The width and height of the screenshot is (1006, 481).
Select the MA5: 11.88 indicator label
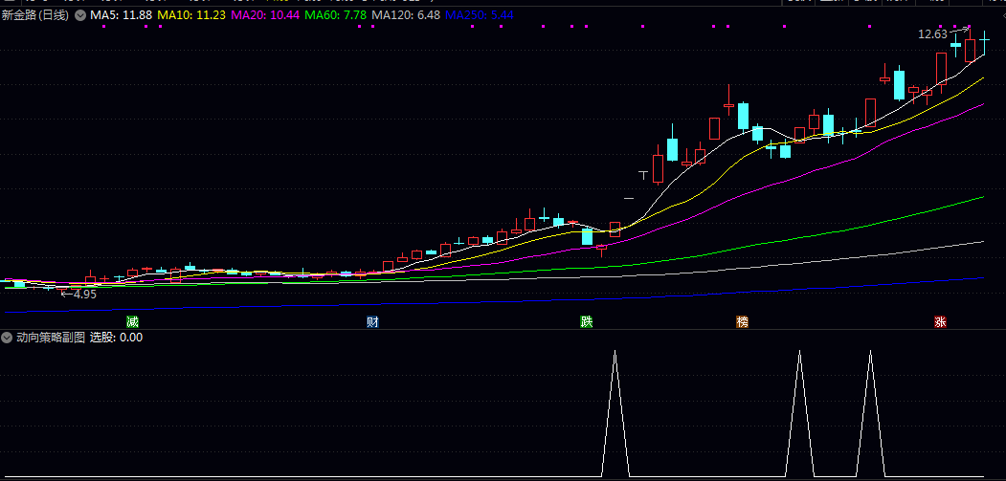coord(121,15)
